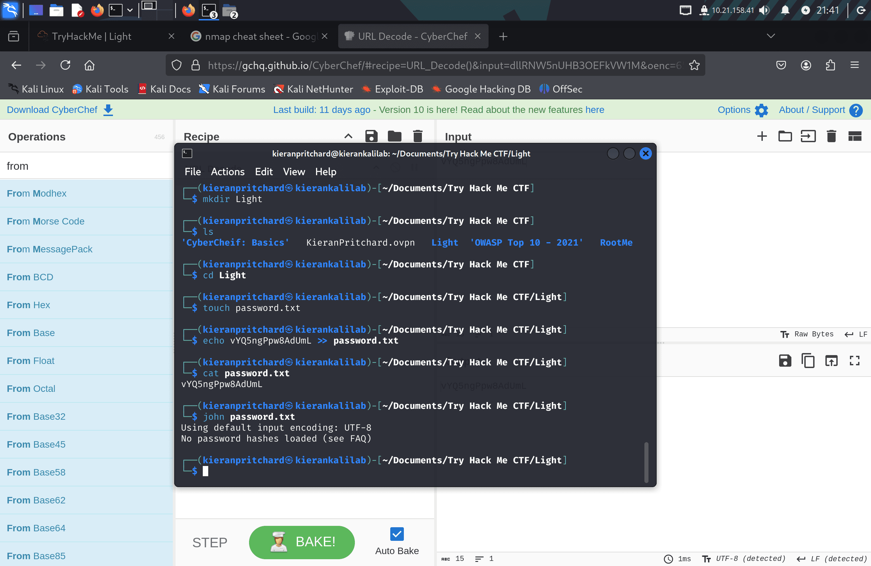
Task: Click the operations search field
Action: pos(86,166)
